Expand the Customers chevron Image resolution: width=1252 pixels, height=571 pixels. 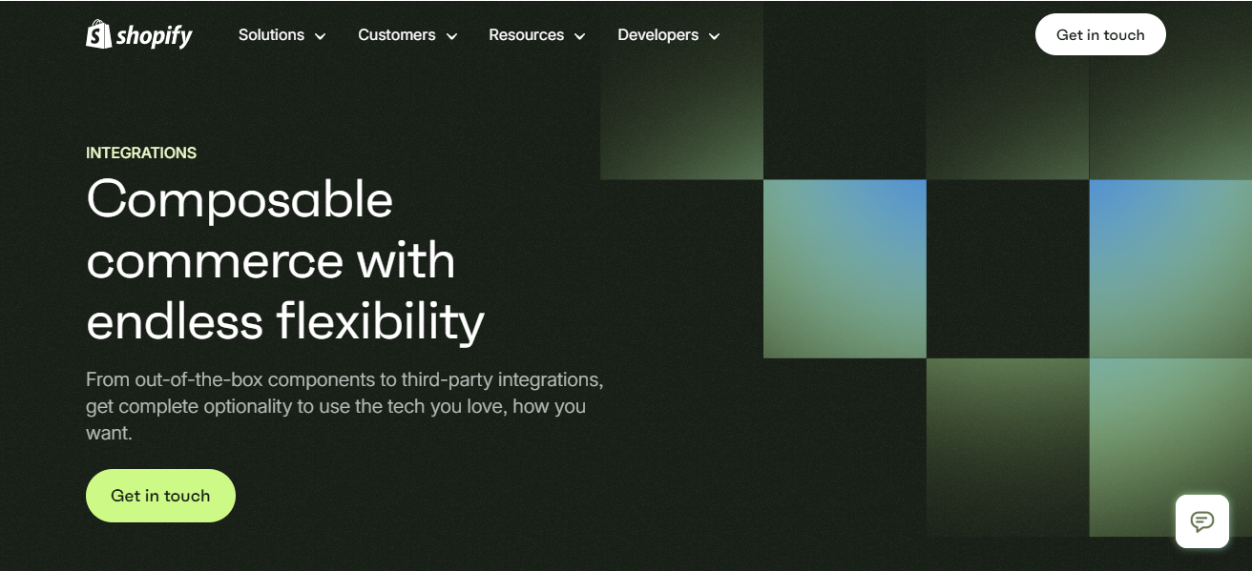[449, 35]
